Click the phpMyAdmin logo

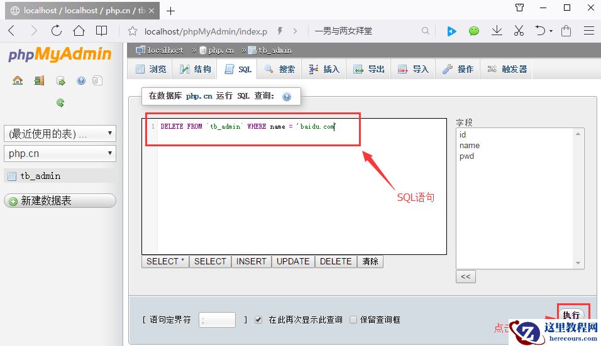[60, 55]
